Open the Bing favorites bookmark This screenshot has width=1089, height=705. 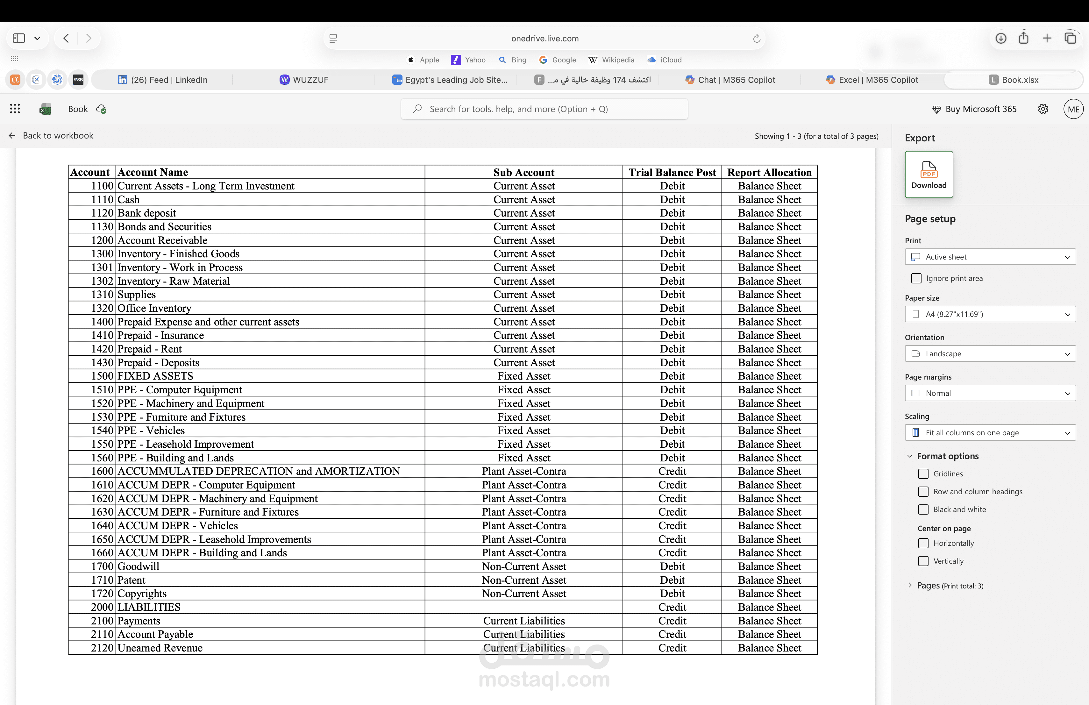click(512, 60)
